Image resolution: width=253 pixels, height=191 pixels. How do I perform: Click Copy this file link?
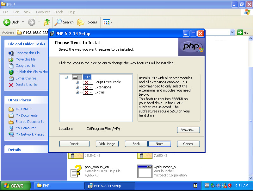[25, 66]
